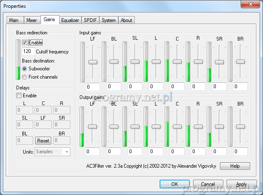This screenshot has width=263, height=195.
Task: Click the output gain LF value field
Action: [x=93, y=152]
